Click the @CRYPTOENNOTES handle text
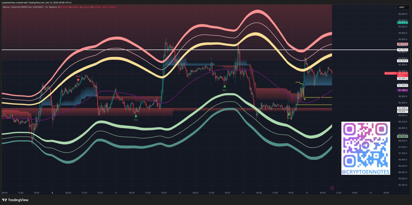Viewport: 412px width, 205px height. coord(365,172)
